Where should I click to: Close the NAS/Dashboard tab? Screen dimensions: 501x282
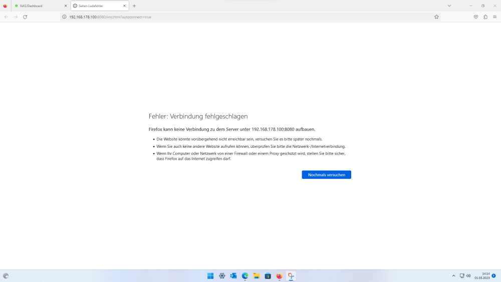pos(66,6)
